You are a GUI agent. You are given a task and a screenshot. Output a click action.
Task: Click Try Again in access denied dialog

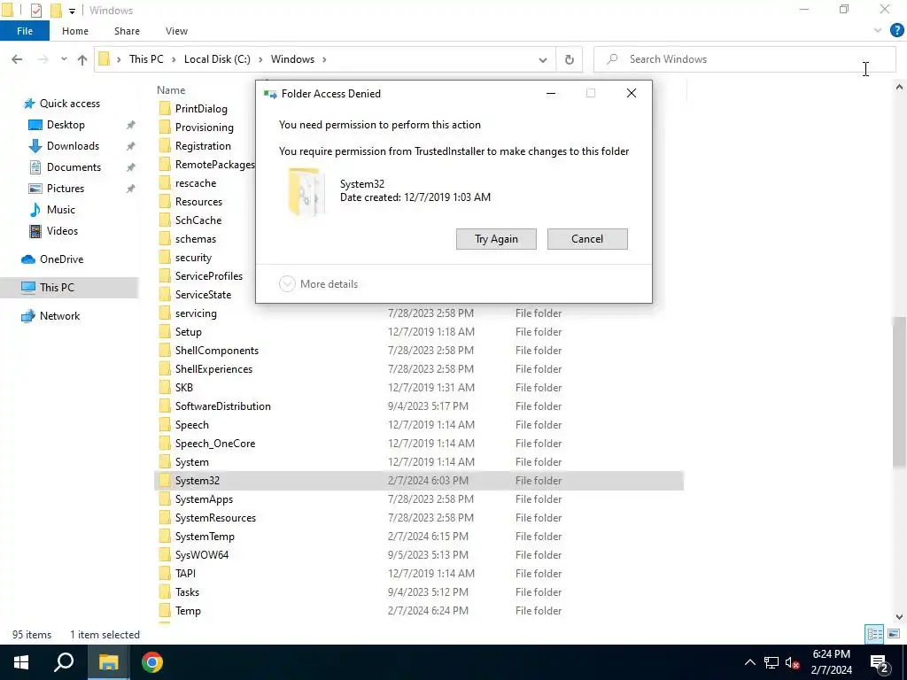[496, 239]
